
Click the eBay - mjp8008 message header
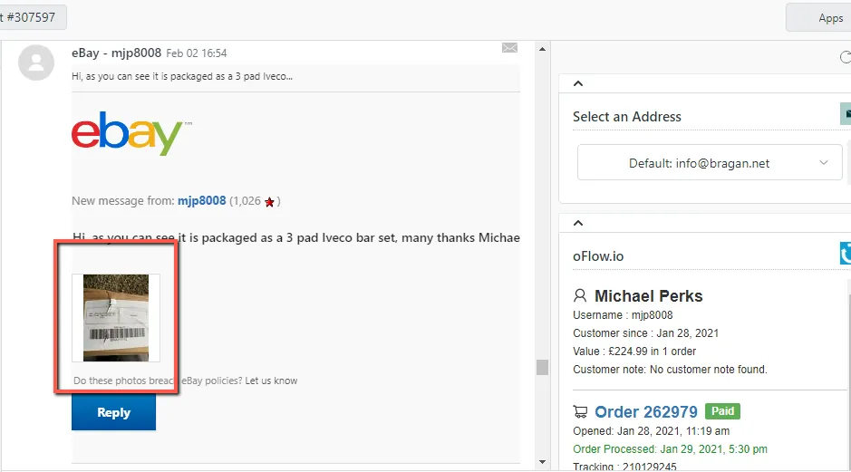coord(116,53)
